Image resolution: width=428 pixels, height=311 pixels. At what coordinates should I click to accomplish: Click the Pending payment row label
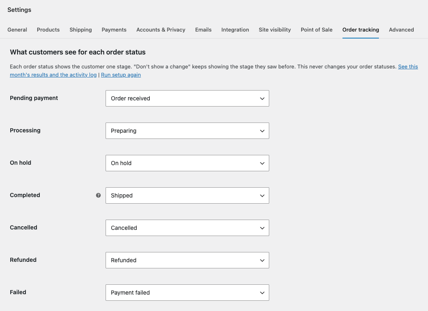click(x=34, y=98)
